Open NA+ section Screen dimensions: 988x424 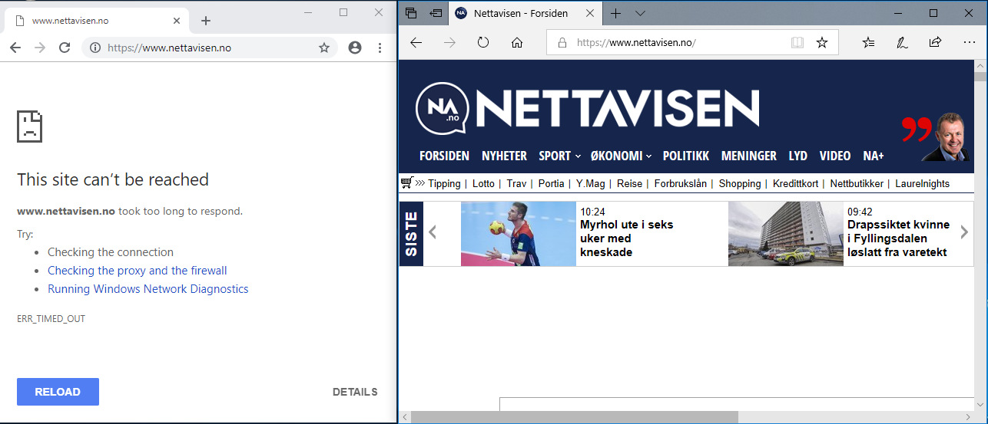pos(874,156)
